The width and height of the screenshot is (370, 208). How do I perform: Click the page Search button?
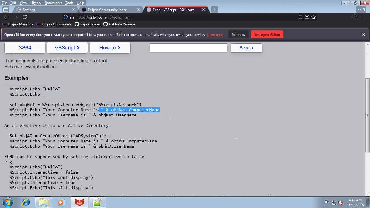(x=246, y=48)
